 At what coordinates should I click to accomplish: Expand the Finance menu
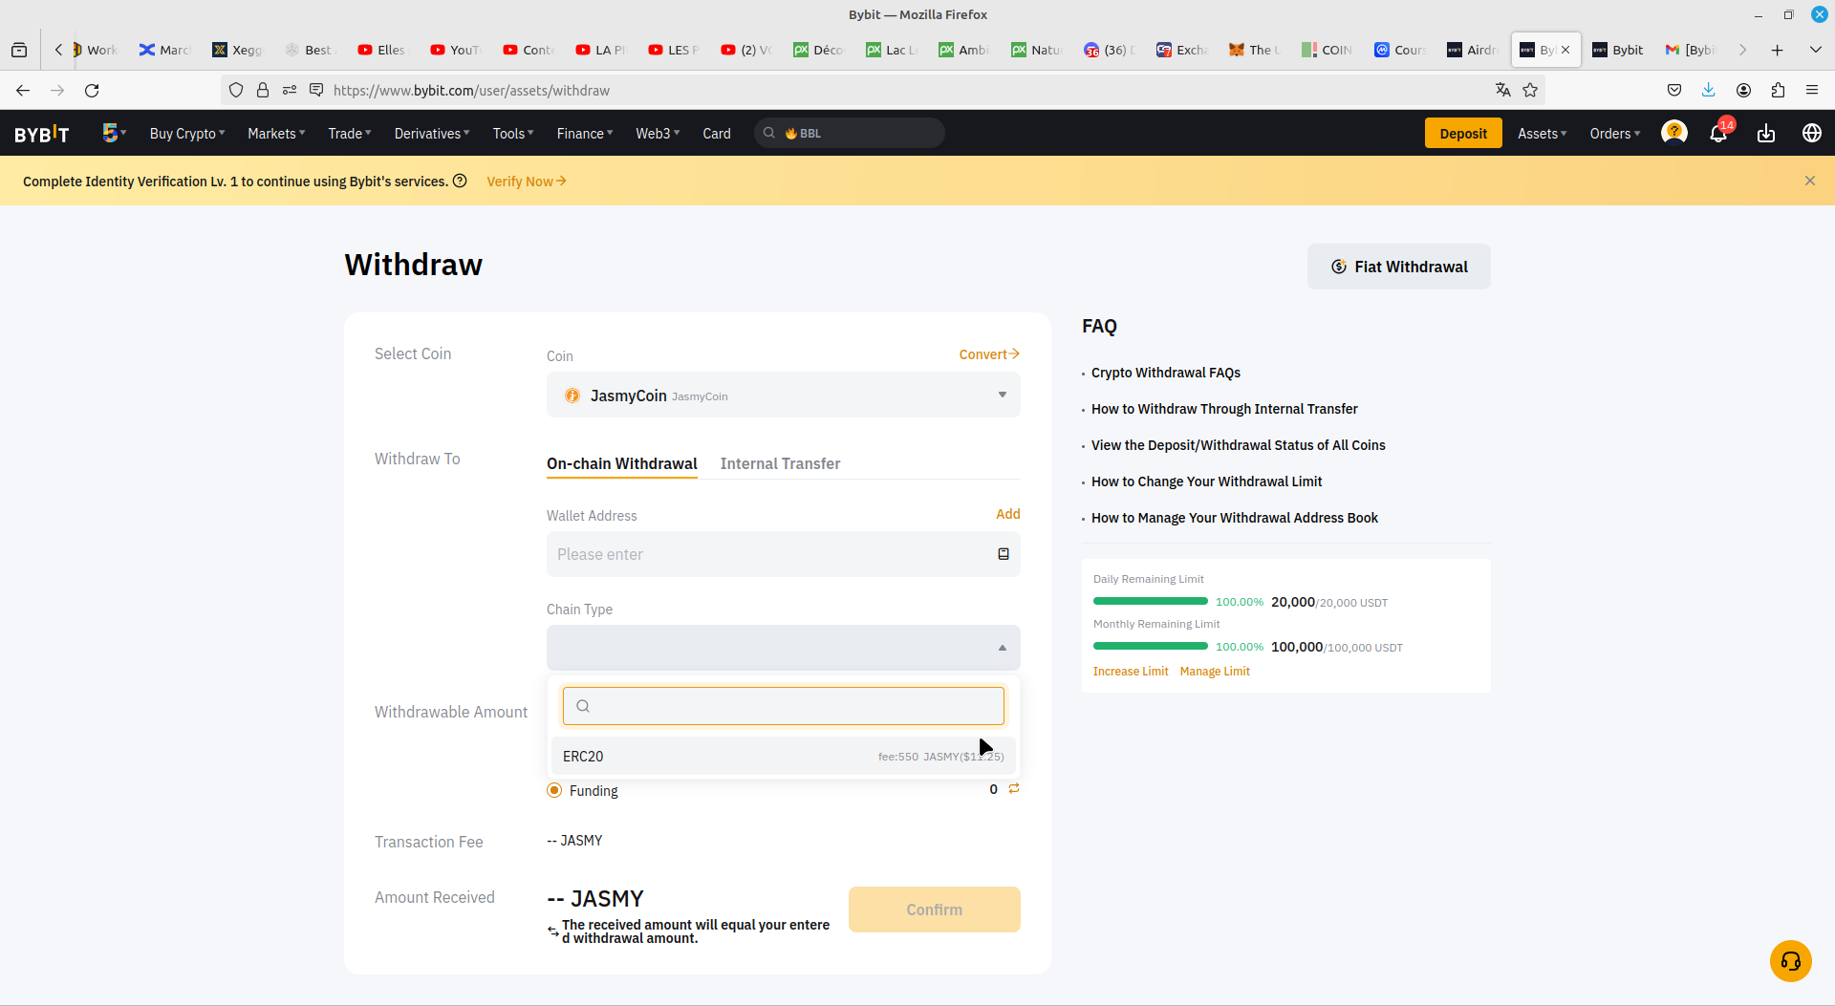pyautogui.click(x=585, y=134)
